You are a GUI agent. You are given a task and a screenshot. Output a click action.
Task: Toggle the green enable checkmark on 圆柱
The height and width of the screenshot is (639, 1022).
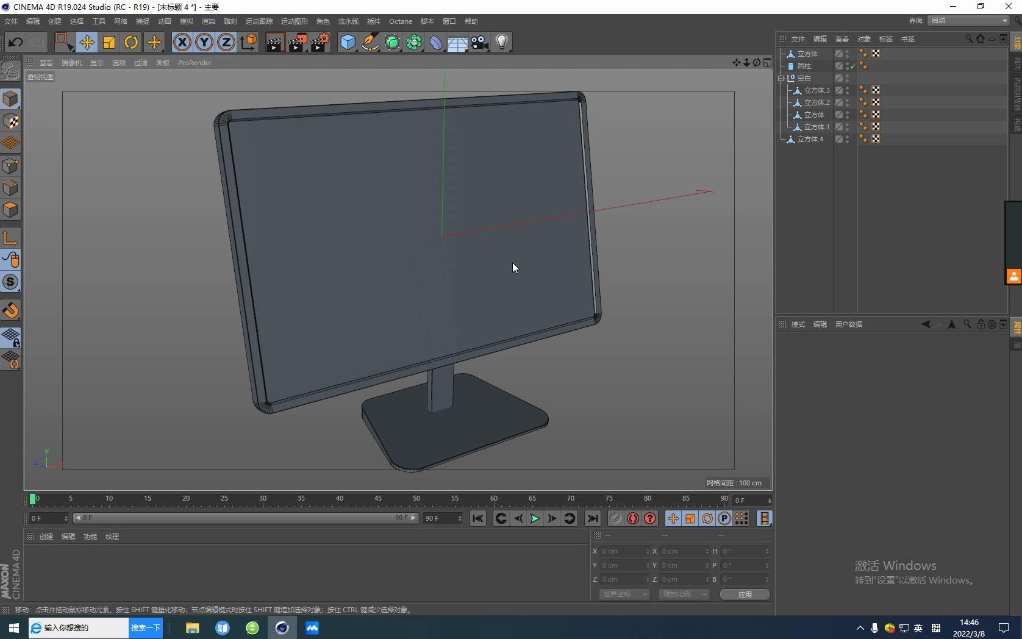852,66
